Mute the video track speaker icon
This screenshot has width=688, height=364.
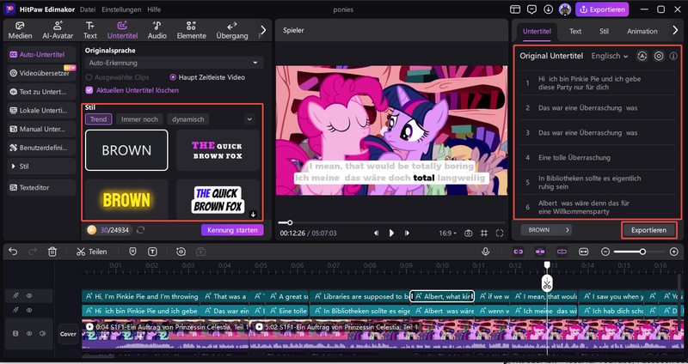click(42, 333)
